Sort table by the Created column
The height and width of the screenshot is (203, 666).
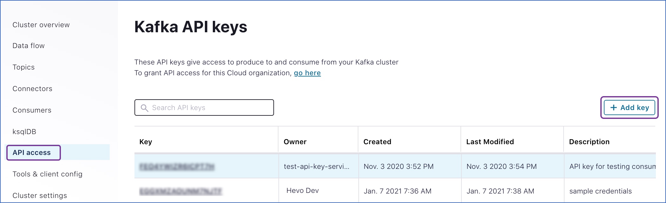tap(377, 142)
